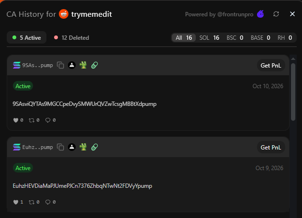Show the 5 Active entries
The width and height of the screenshot is (302, 218).
(27, 37)
